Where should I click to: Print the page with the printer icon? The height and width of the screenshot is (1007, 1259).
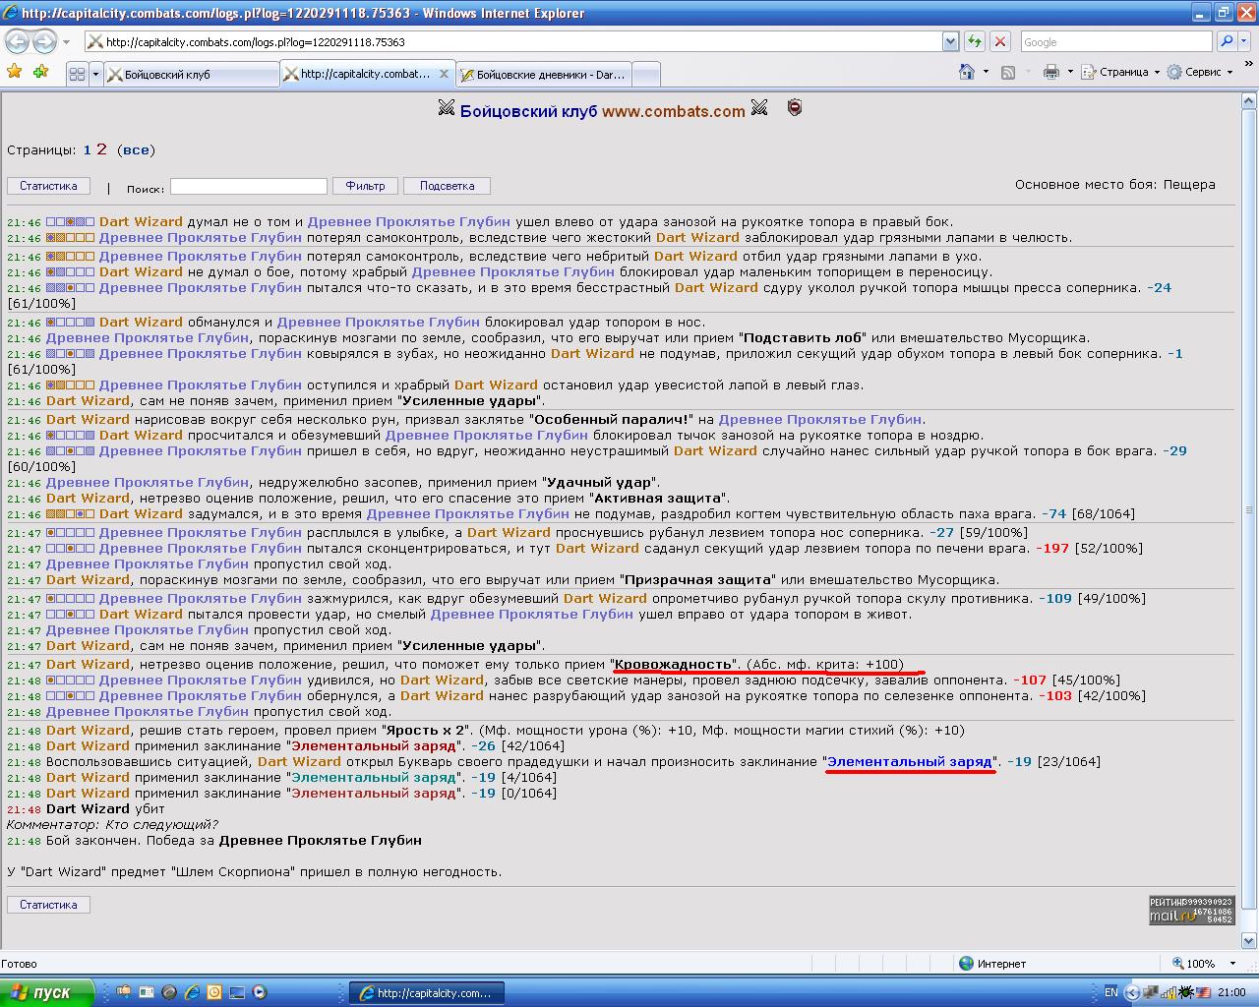(1051, 72)
